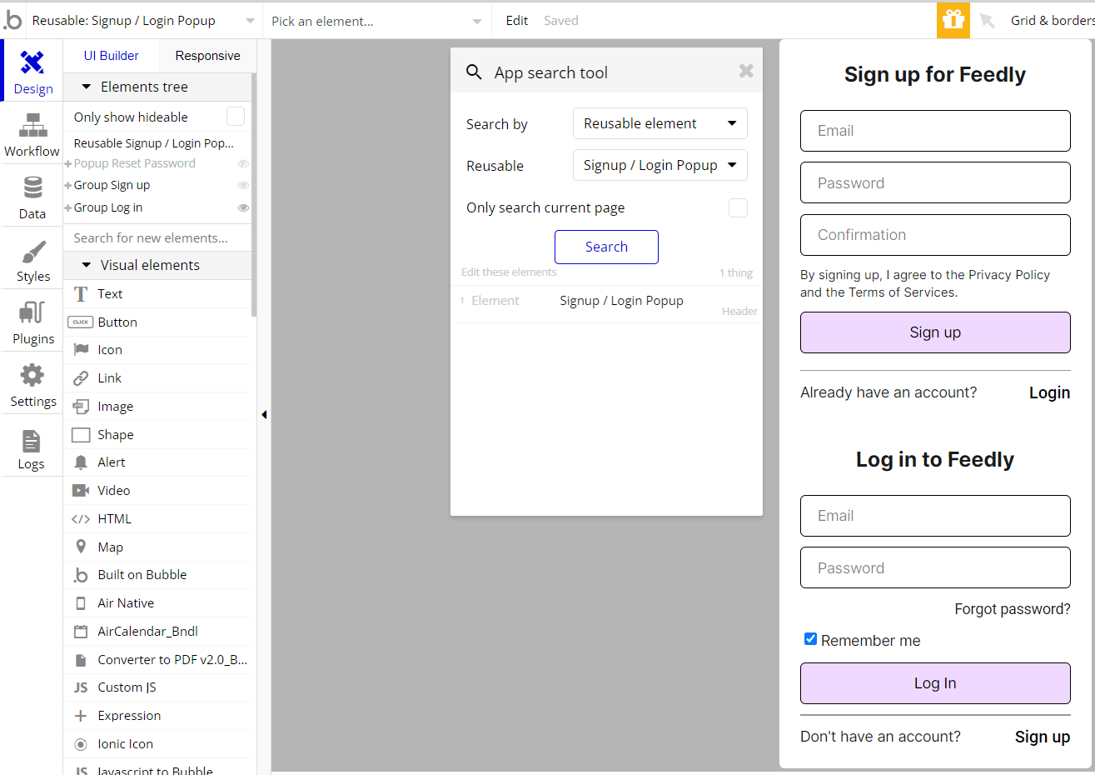Click the gift box icon
1095x775 pixels.
953,20
